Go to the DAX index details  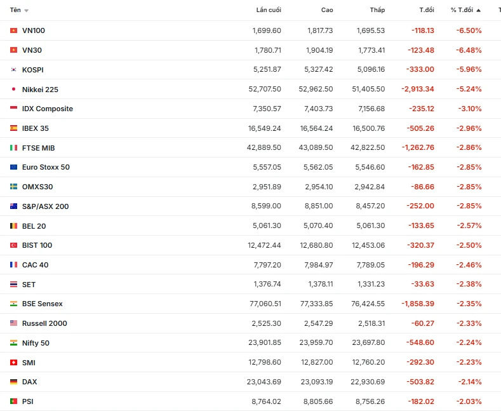[x=29, y=382]
